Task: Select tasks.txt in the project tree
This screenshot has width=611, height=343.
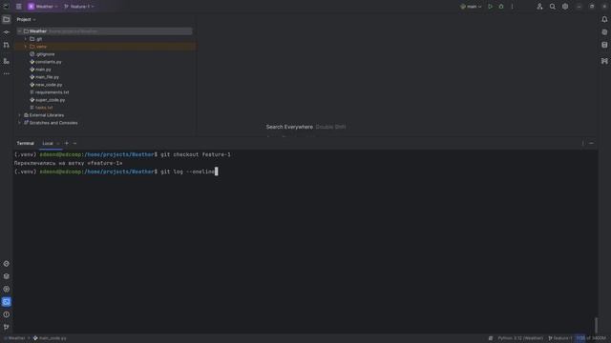Action: [x=41, y=108]
